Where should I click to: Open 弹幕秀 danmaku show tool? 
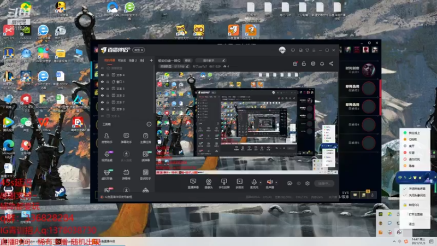coord(126,174)
